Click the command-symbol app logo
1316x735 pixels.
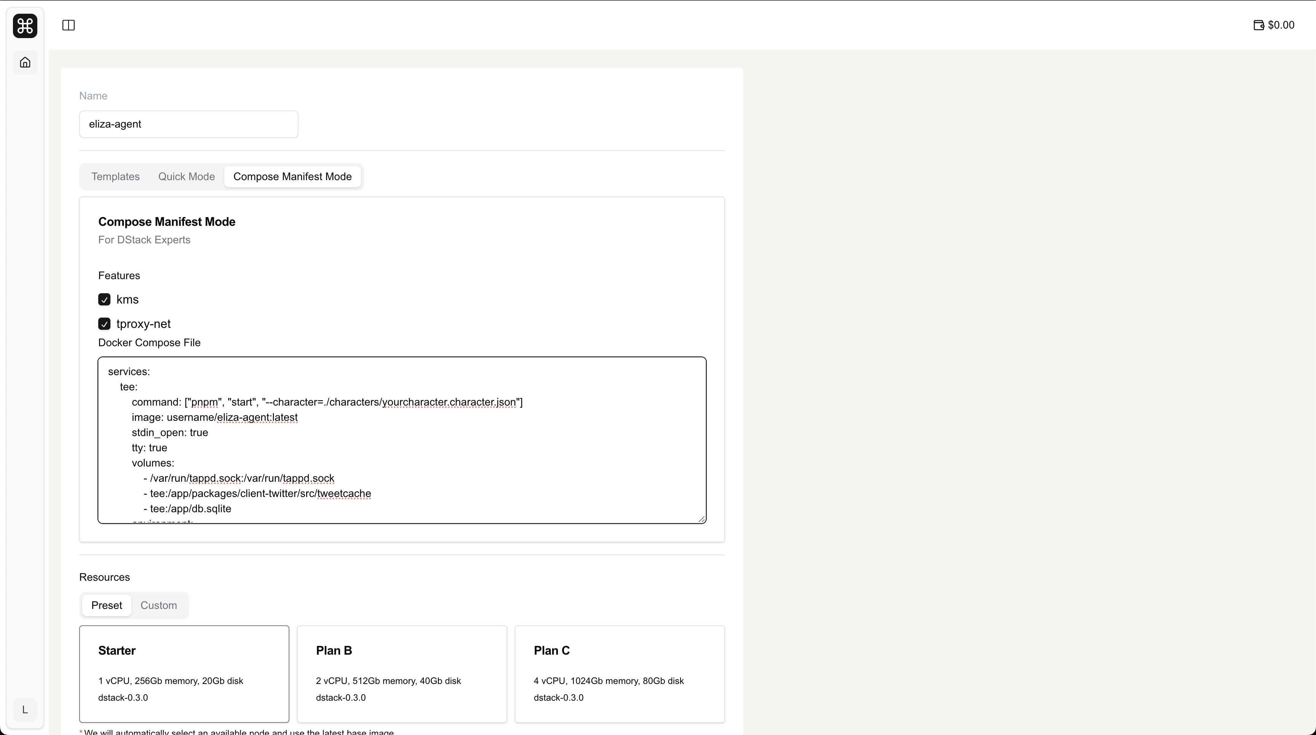tap(25, 26)
